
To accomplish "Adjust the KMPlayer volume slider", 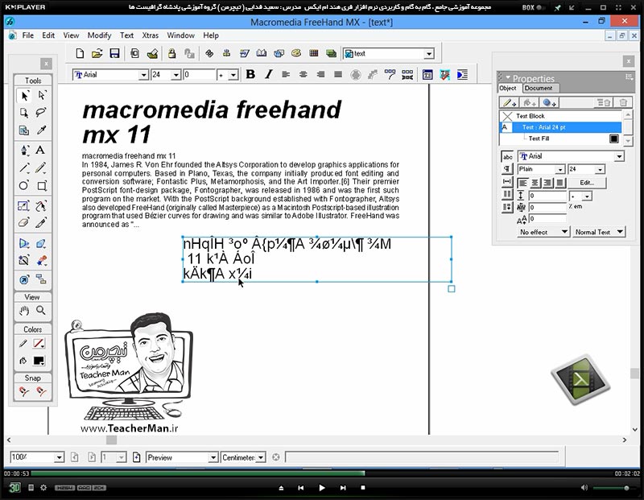I will tap(614, 488).
